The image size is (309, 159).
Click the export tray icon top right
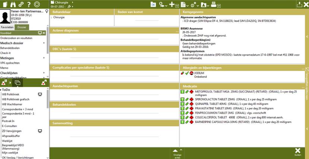[299, 4]
